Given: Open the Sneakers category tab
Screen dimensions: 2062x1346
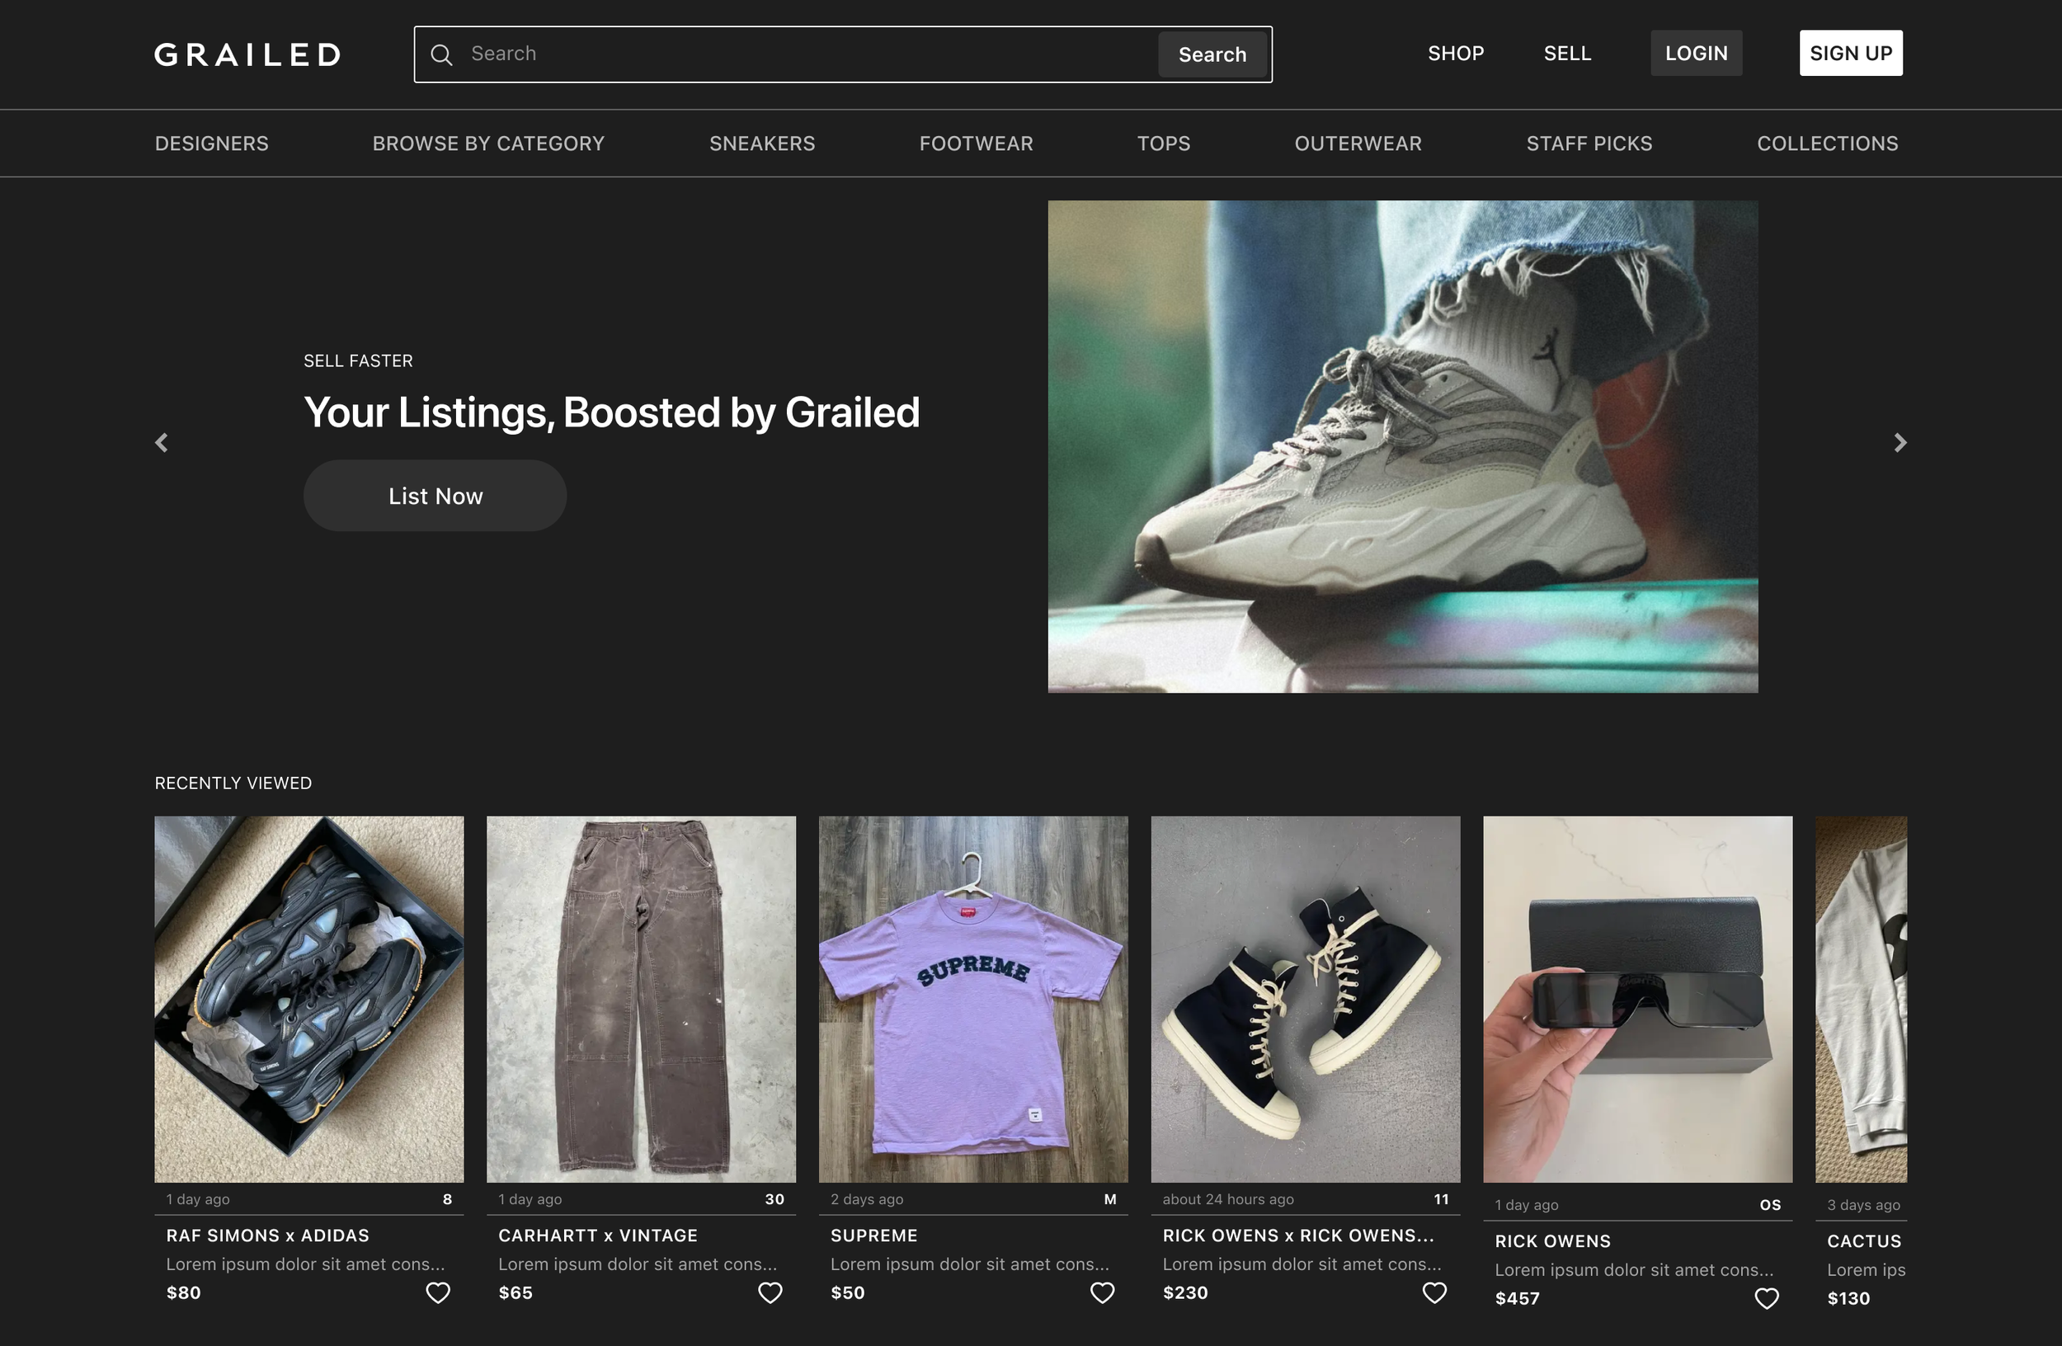Looking at the screenshot, I should point(761,144).
